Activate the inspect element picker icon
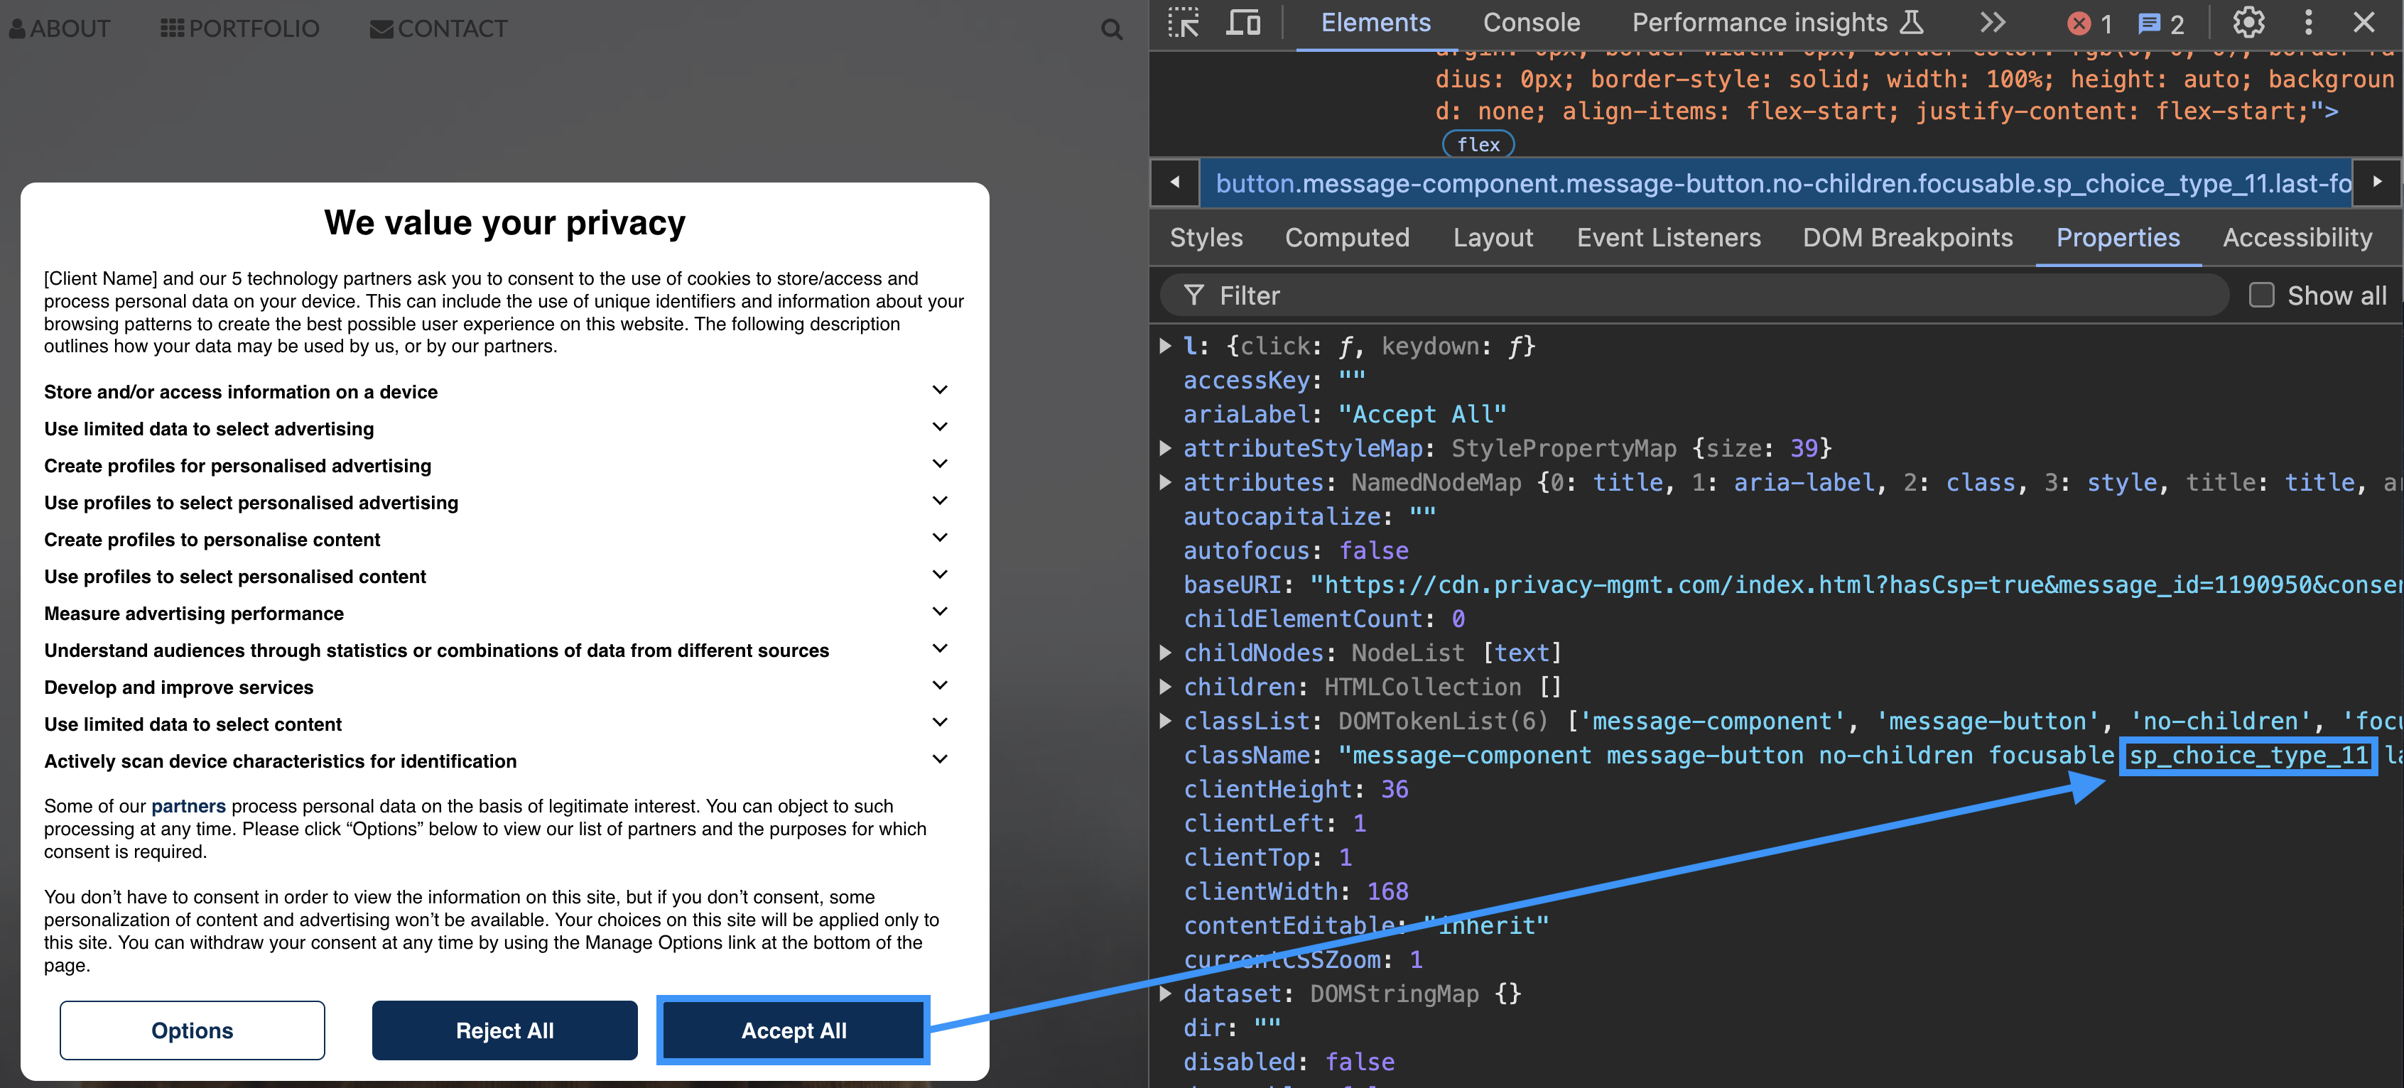 [x=1184, y=23]
